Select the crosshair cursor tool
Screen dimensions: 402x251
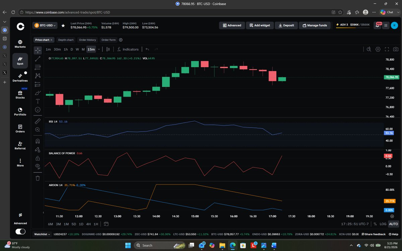pos(38,50)
